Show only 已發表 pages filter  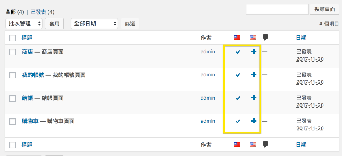(x=38, y=12)
